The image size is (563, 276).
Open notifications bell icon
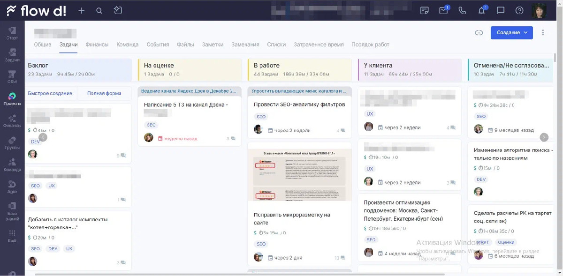click(482, 10)
